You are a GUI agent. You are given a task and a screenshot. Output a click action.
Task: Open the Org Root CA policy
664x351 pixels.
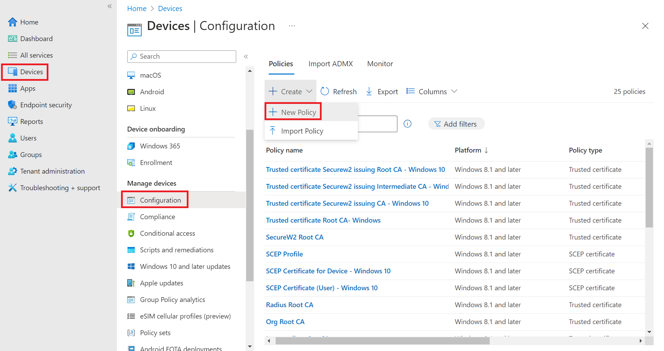285,322
